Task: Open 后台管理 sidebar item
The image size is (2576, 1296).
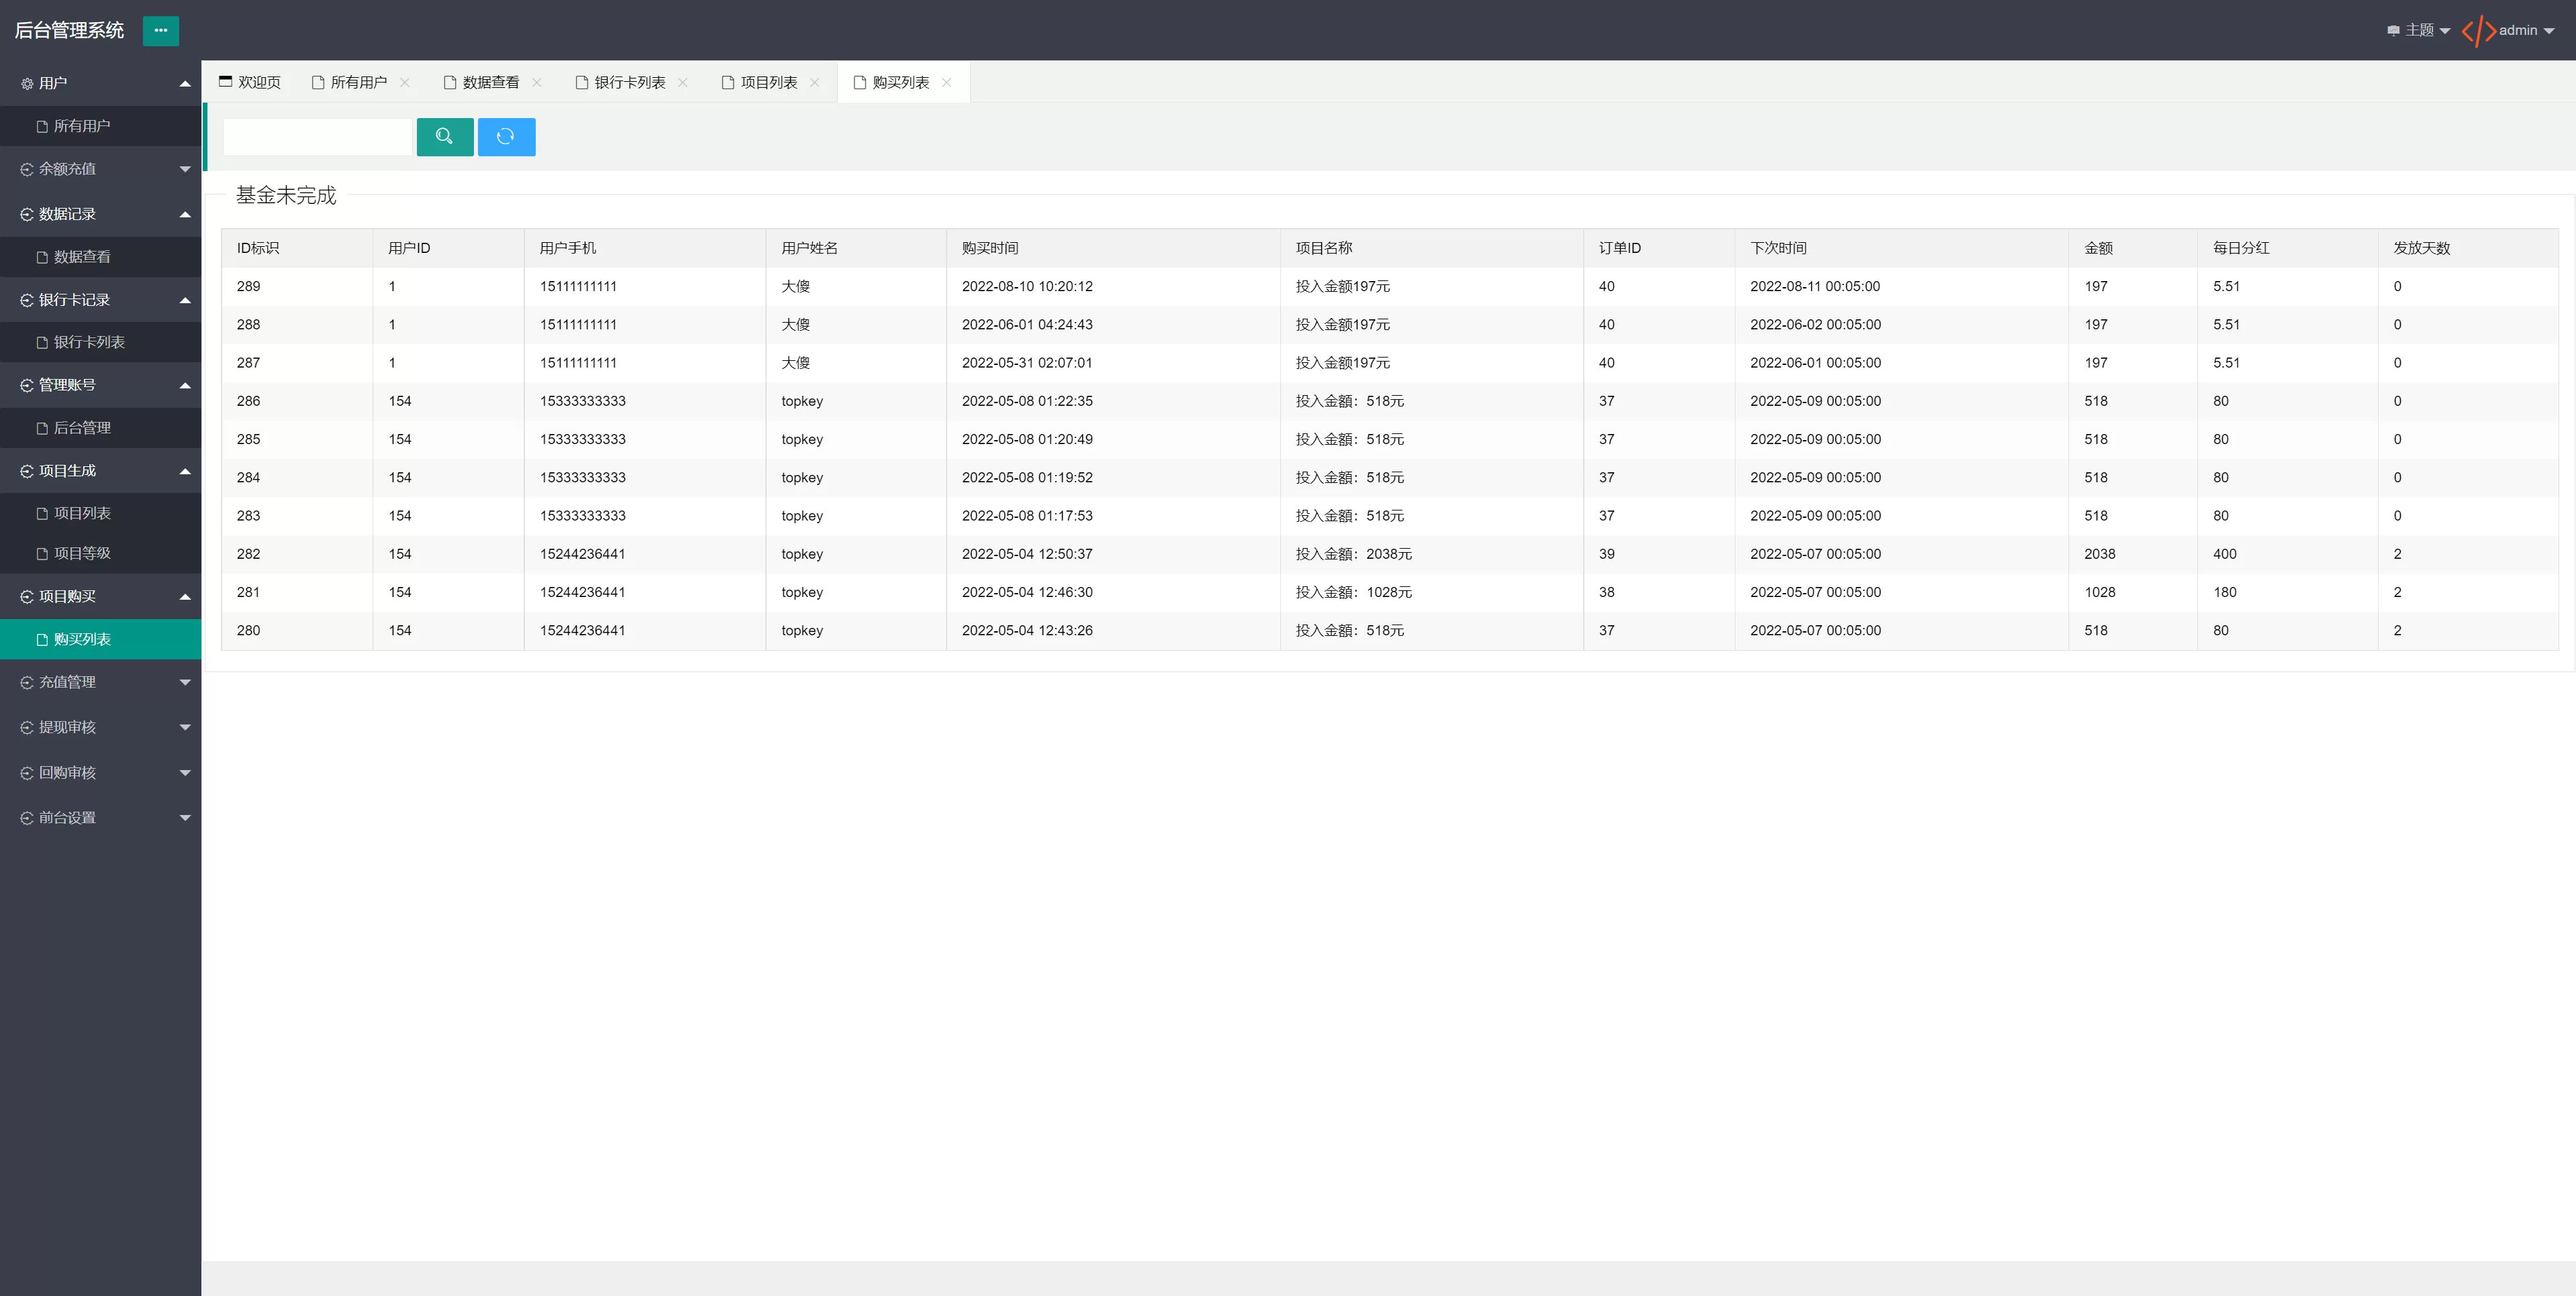Action: (x=82, y=428)
